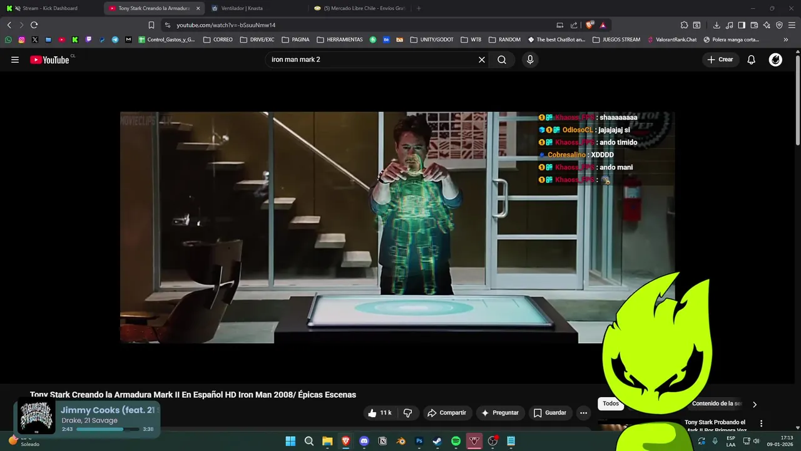Viewport: 801px width, 451px height.
Task: Click in the YouTube search input field
Action: 372,60
